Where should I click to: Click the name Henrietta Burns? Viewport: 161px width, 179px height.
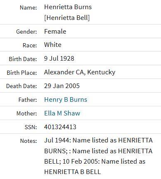click(68, 7)
